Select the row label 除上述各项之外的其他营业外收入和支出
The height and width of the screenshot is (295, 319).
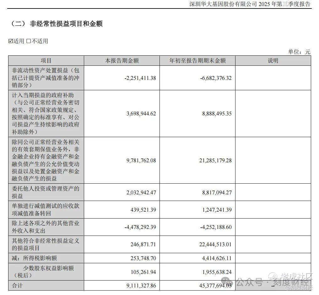46,227
